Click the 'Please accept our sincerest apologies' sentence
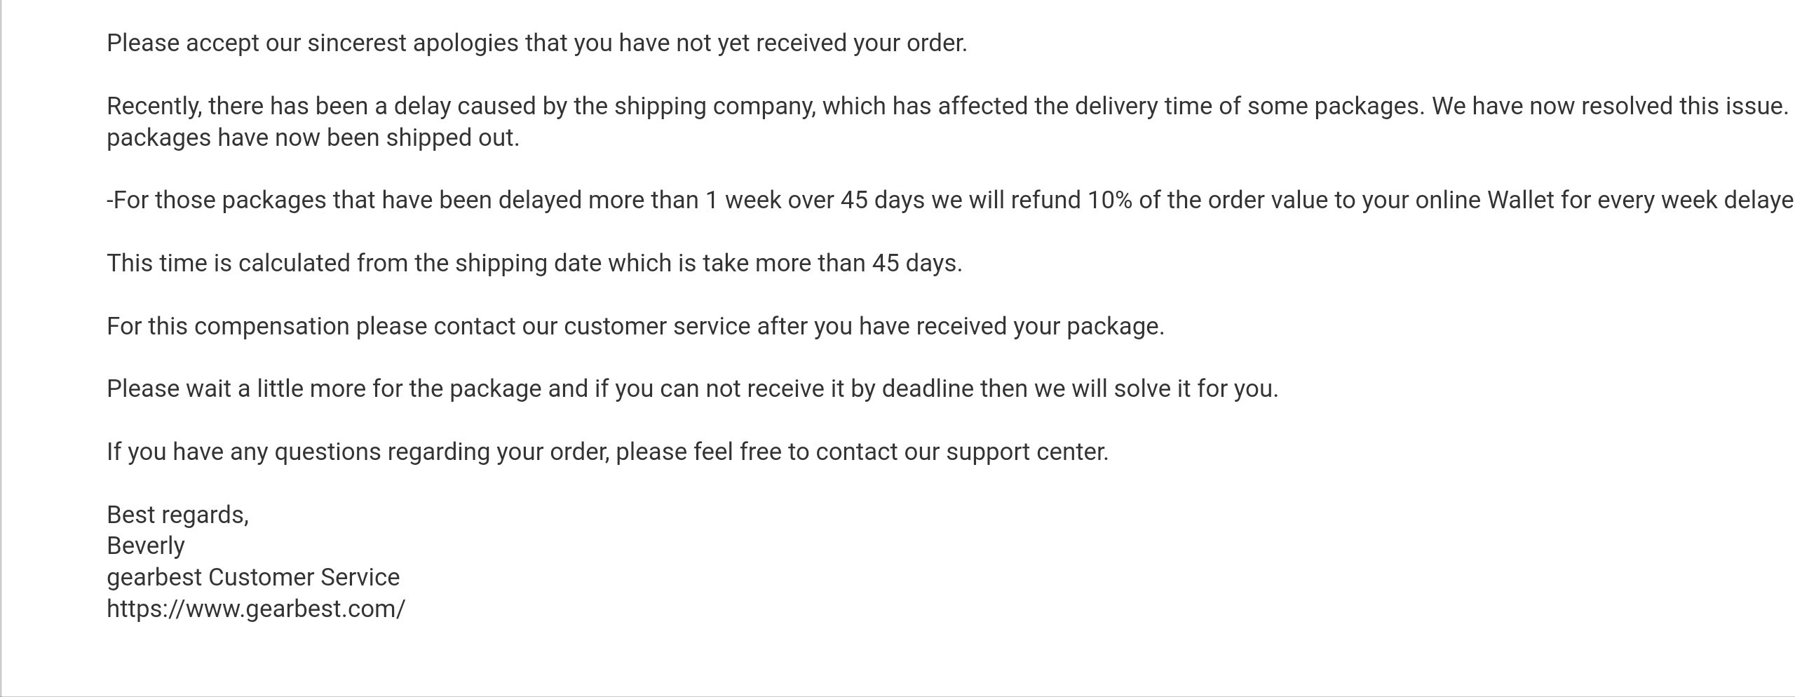The height and width of the screenshot is (697, 1795). coord(536,43)
